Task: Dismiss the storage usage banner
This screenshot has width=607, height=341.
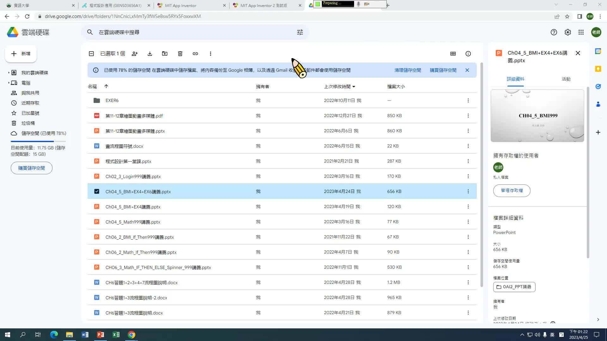Action: click(x=467, y=70)
